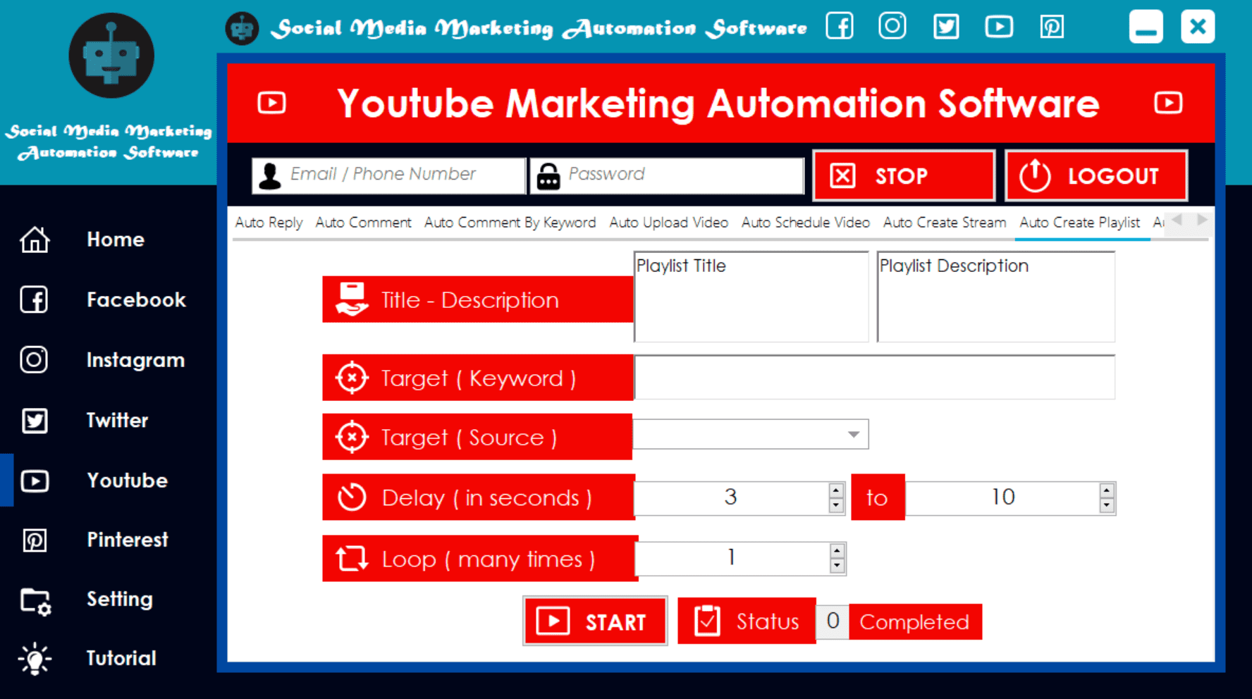Switch to the Auto Comment tab

tap(363, 223)
